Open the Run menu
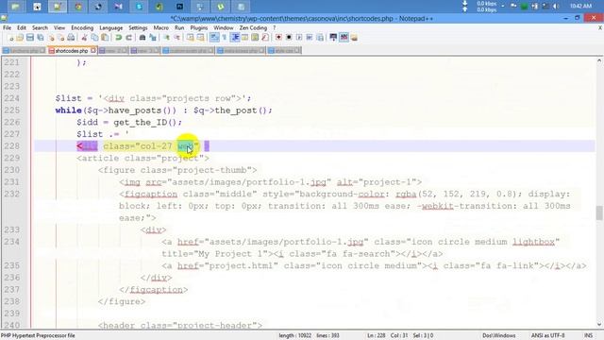This screenshot has width=604, height=340. 179,27
